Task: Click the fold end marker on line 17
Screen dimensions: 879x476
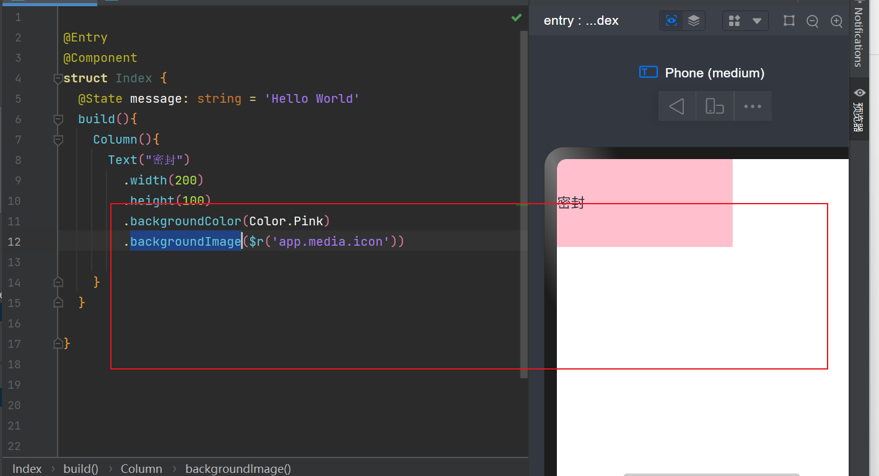Action: 58,344
